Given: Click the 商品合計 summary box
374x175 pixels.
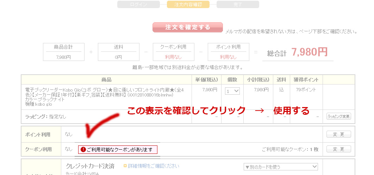Looking at the screenshot, I should pyautogui.click(x=63, y=52).
